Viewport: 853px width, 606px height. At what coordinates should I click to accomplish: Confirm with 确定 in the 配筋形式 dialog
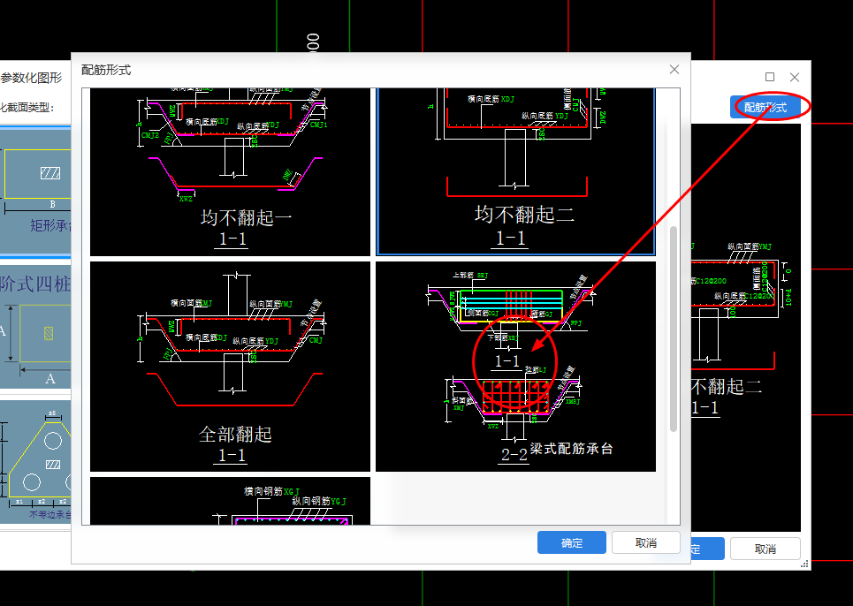click(571, 542)
